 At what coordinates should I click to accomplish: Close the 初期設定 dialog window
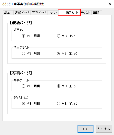tap(110, 4)
